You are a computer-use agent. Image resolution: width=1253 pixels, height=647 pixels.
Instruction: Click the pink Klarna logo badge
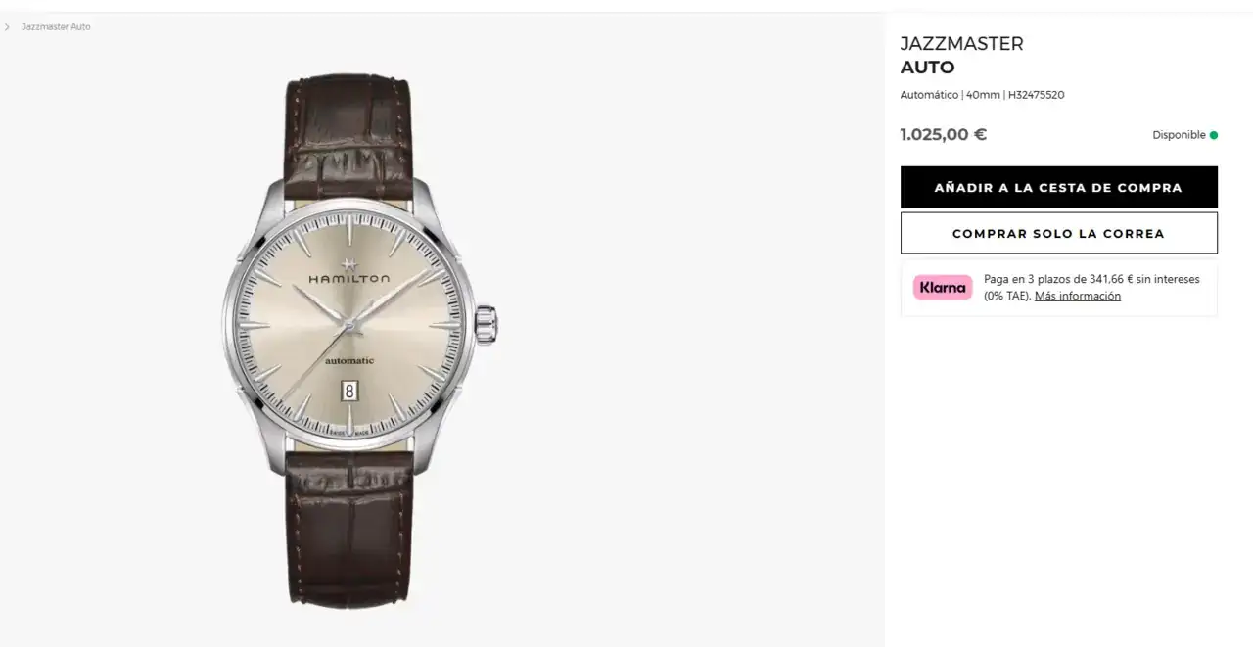(x=943, y=288)
